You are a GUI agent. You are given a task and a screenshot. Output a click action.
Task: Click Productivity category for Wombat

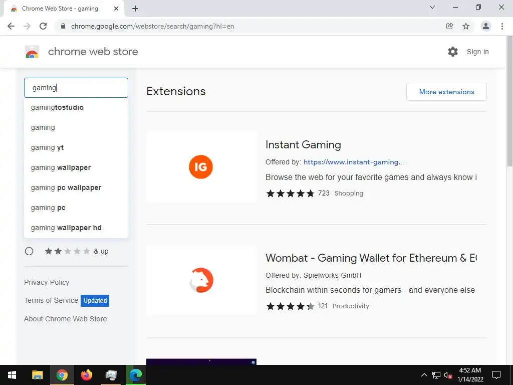(x=351, y=306)
